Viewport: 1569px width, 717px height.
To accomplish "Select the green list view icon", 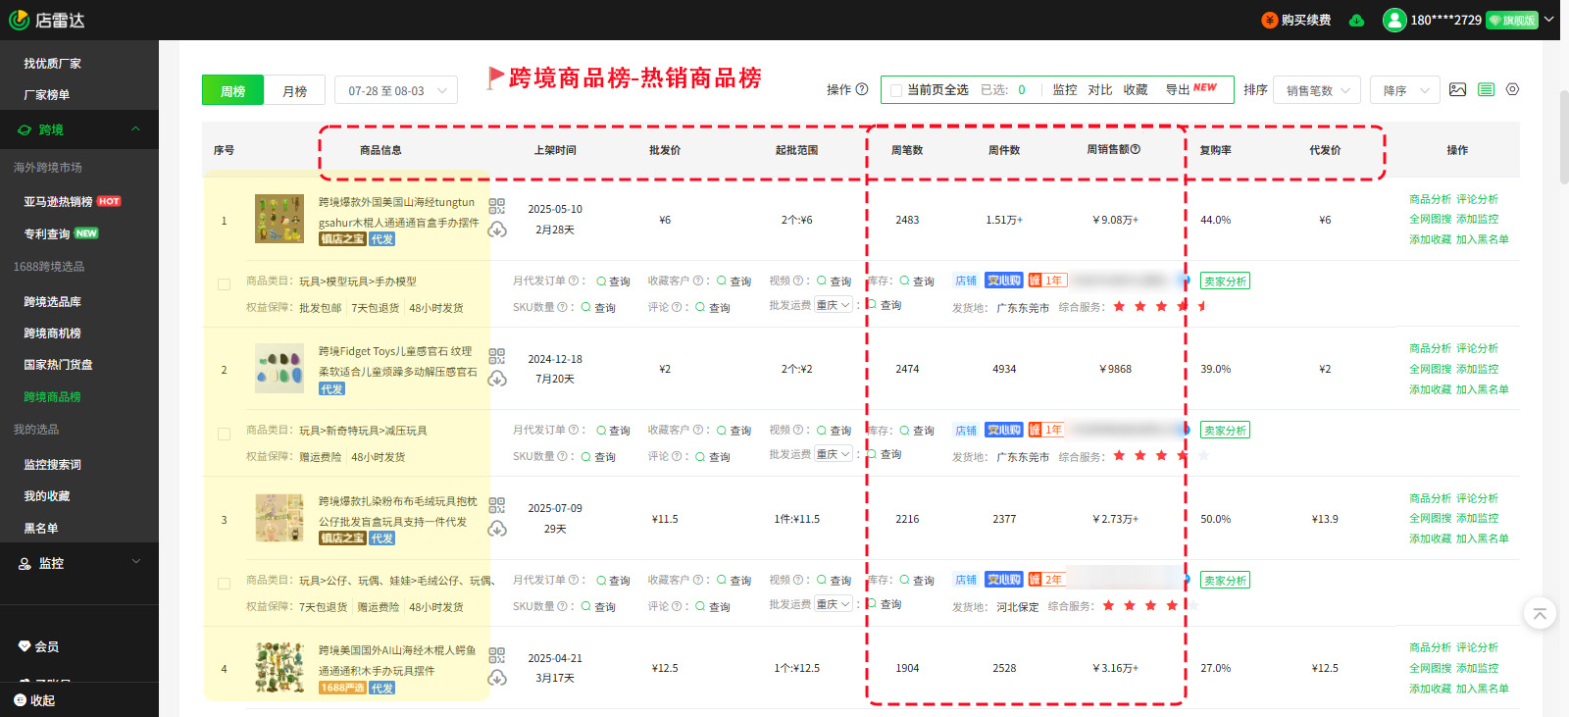I will (x=1486, y=90).
